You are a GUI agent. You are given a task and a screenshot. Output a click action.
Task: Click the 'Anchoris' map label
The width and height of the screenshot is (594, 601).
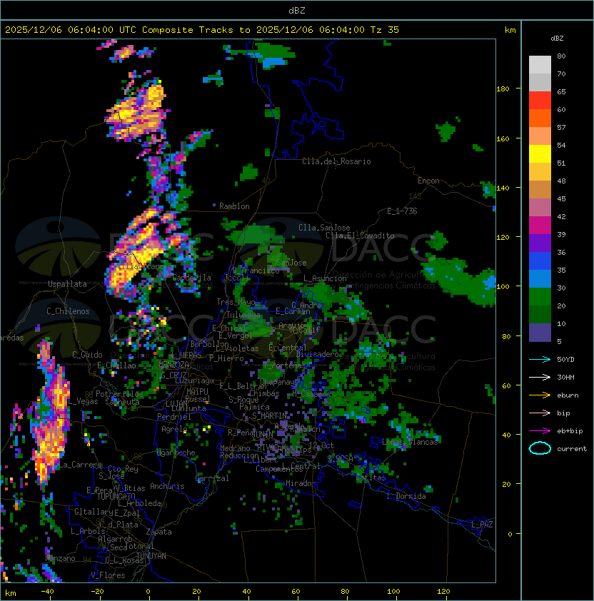[x=167, y=486]
